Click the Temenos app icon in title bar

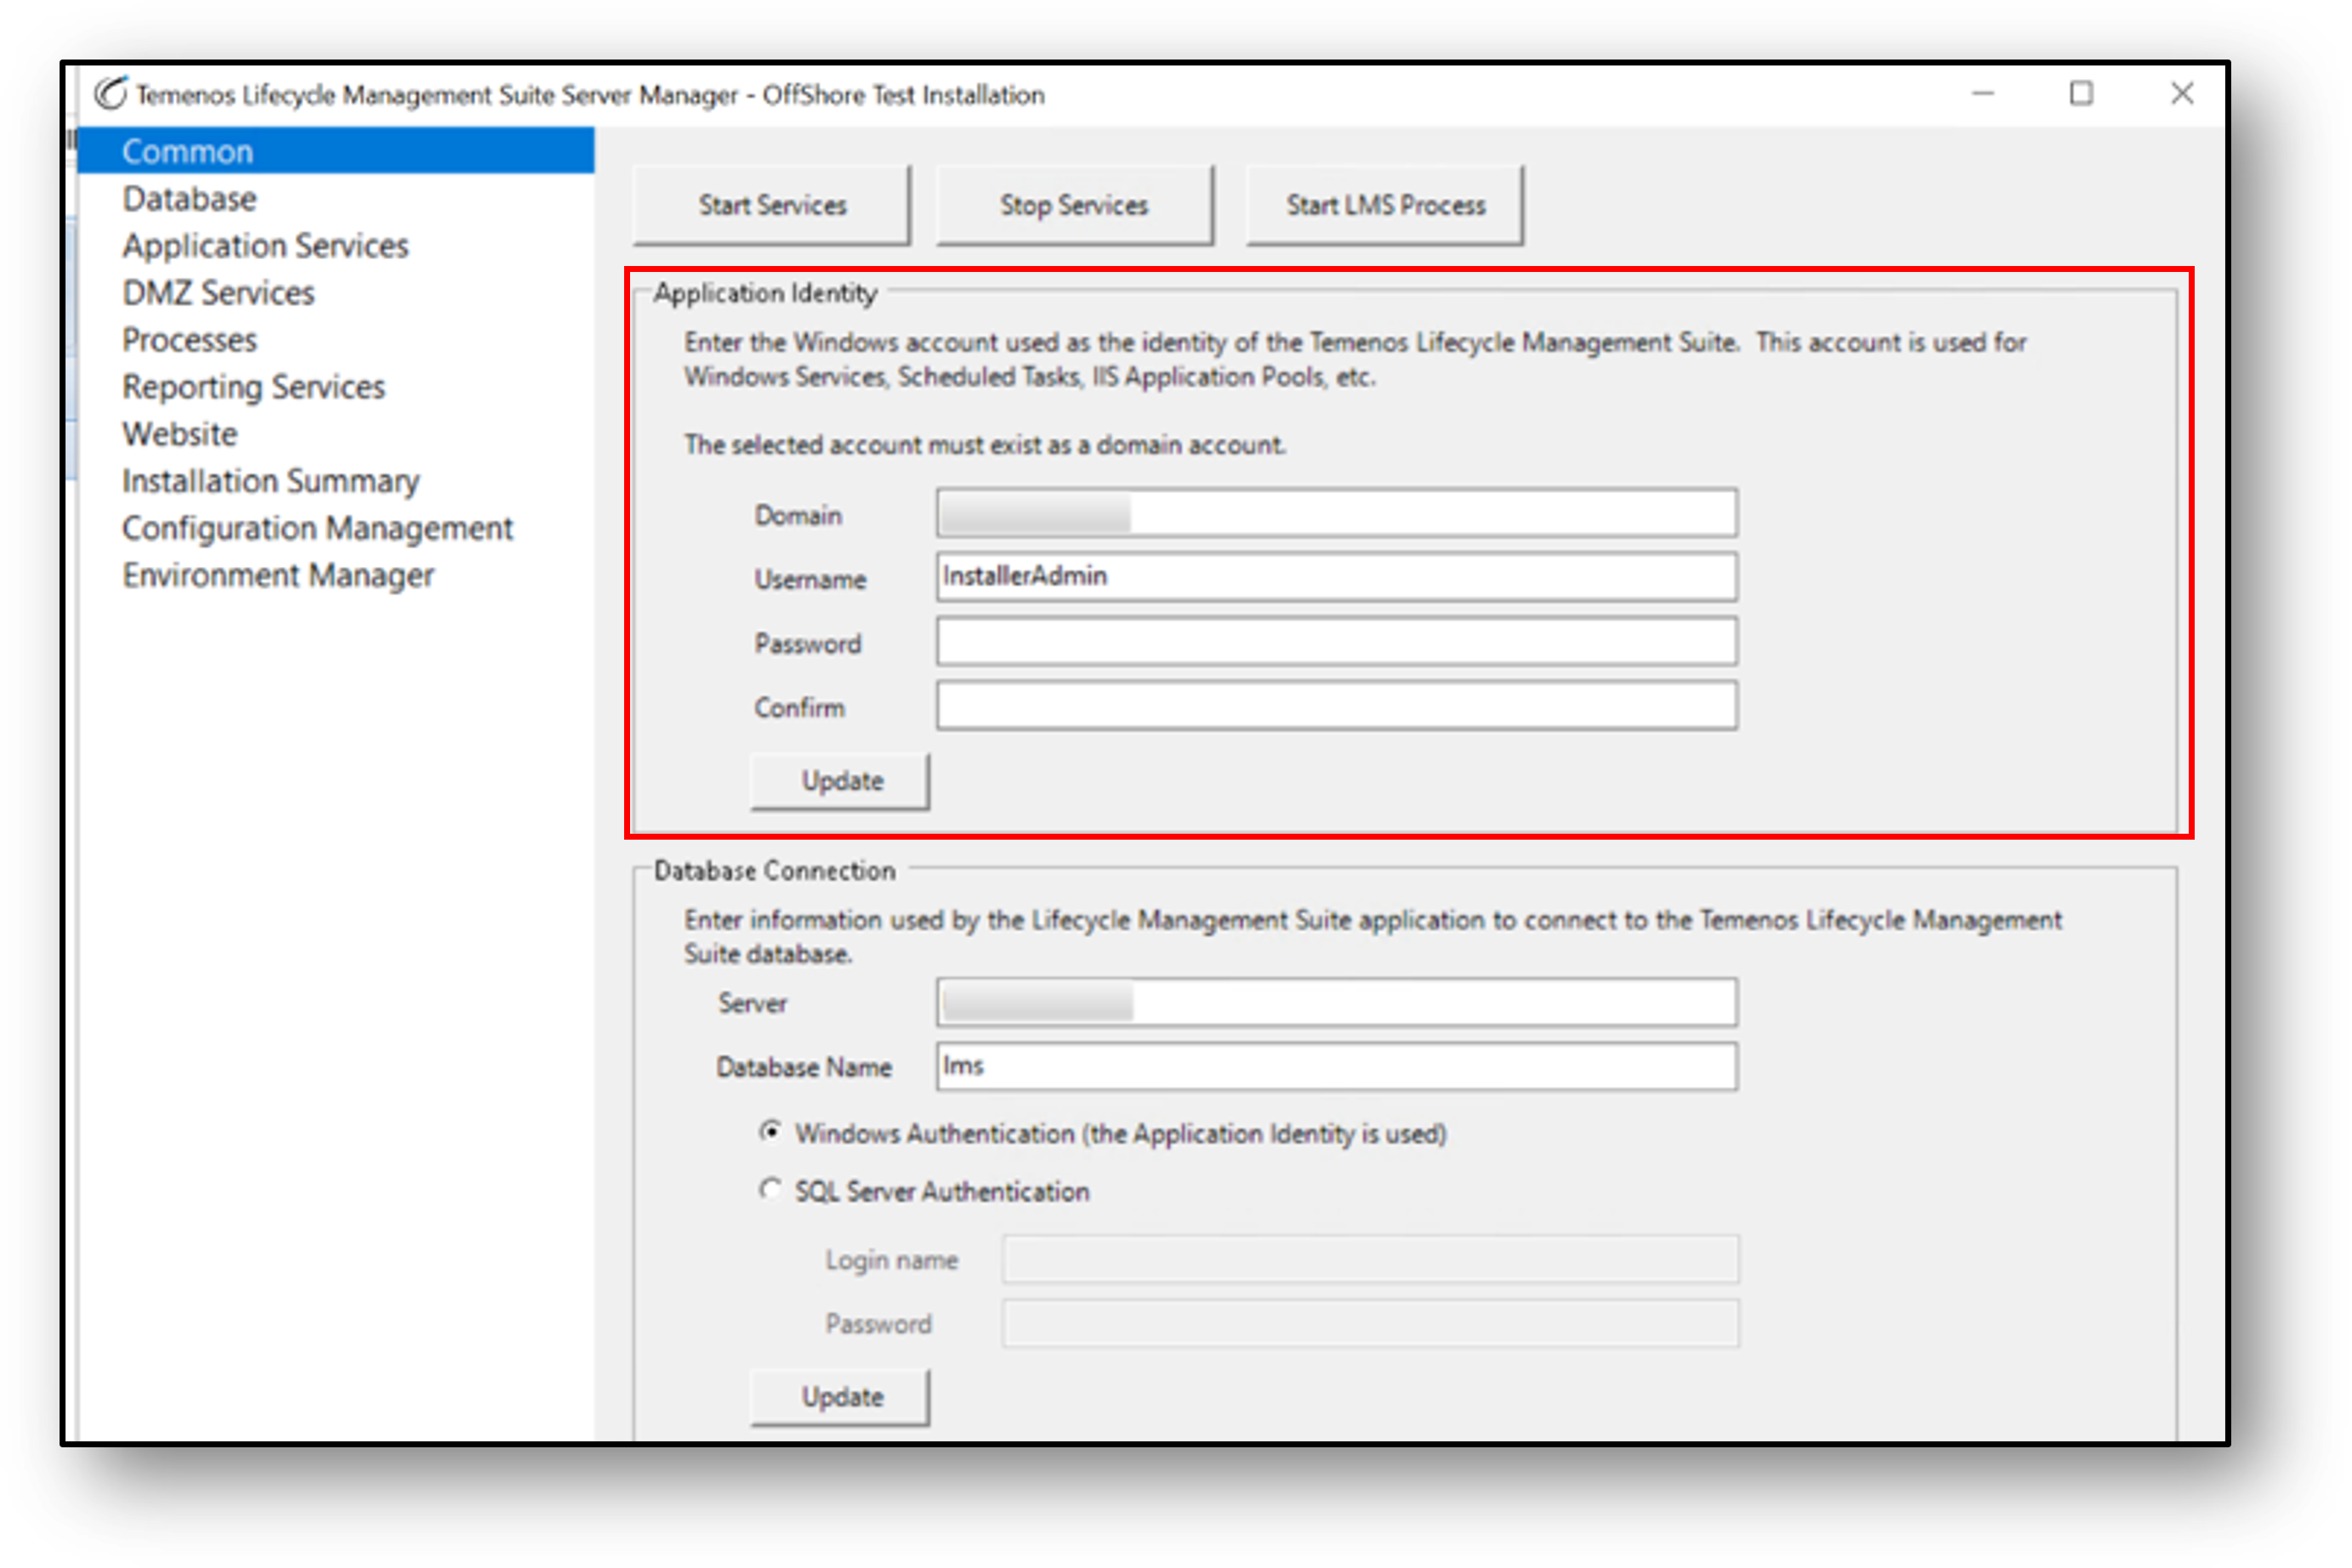click(111, 94)
